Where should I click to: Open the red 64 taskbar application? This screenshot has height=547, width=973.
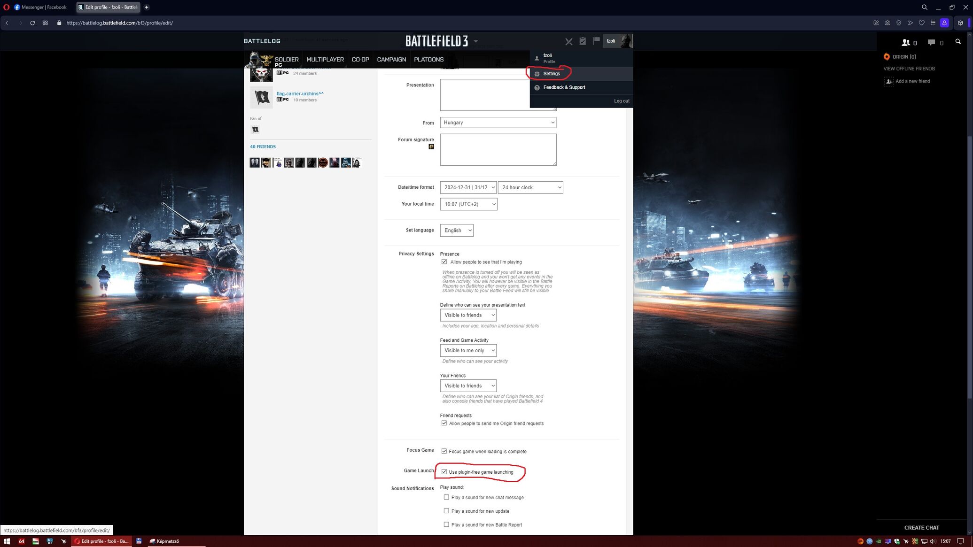click(x=22, y=541)
